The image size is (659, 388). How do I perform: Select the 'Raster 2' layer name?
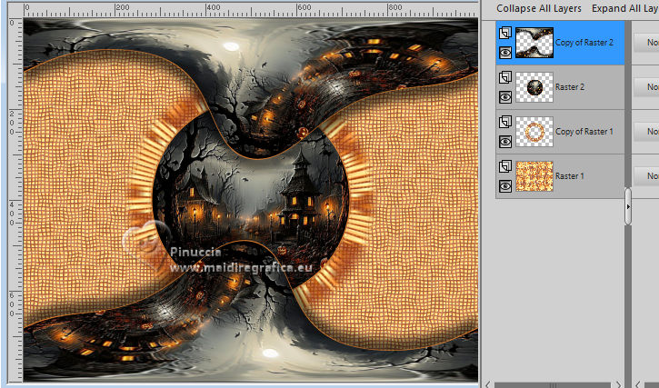570,87
